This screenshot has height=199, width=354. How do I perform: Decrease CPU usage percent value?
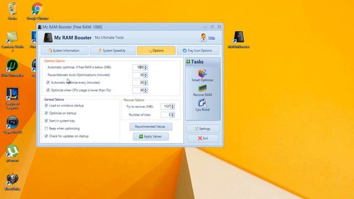click(x=145, y=92)
